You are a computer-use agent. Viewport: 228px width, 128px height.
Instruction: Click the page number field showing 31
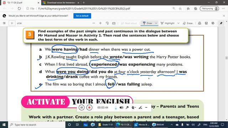(x=12, y=23)
